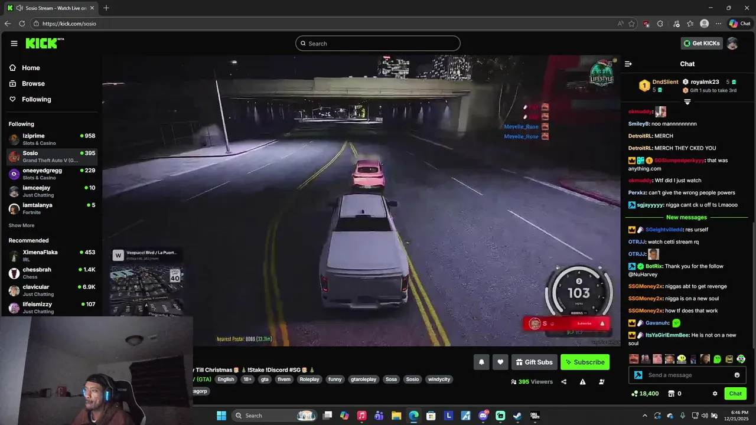Click the address bar URL

click(69, 24)
